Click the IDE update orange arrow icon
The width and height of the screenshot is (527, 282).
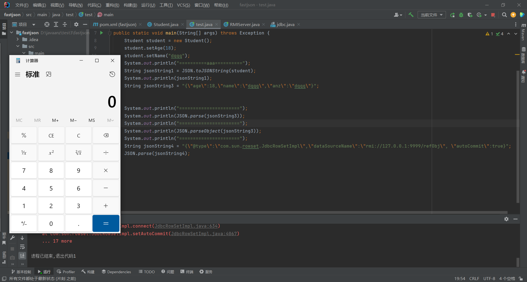(x=513, y=15)
